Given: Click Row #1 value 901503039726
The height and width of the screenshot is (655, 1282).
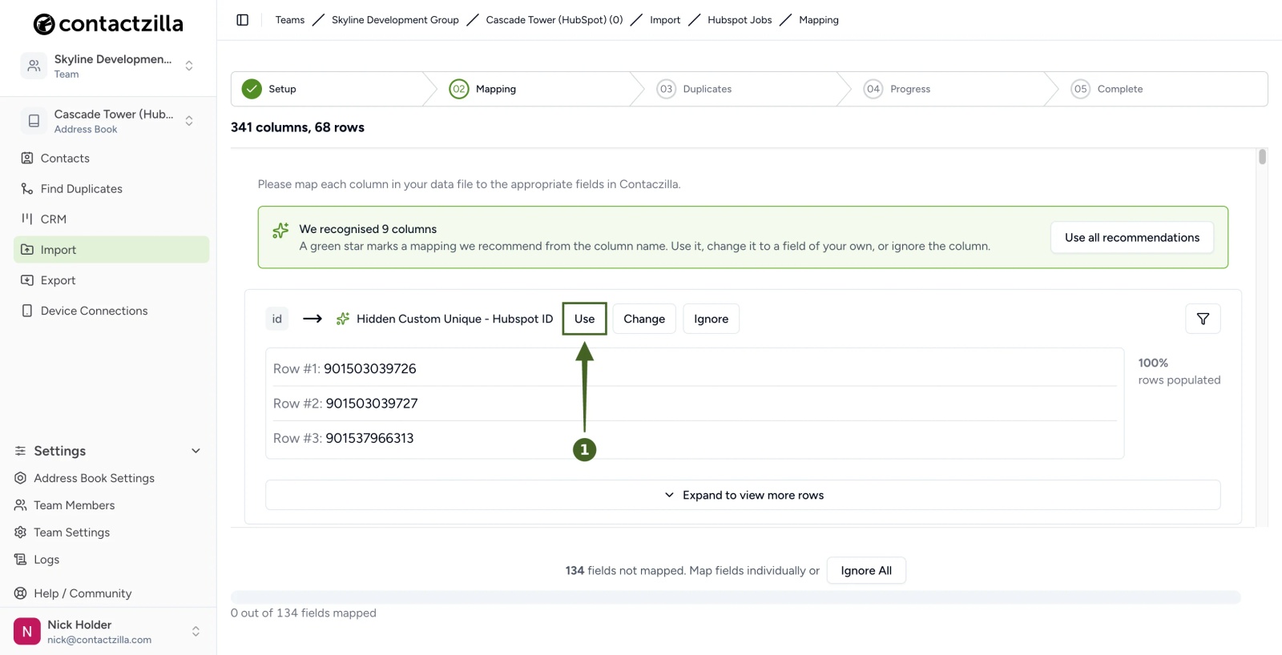Looking at the screenshot, I should (370, 369).
